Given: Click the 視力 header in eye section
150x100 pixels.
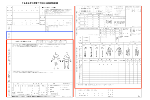Looking at the screenshot, I should click(x=20, y=84).
